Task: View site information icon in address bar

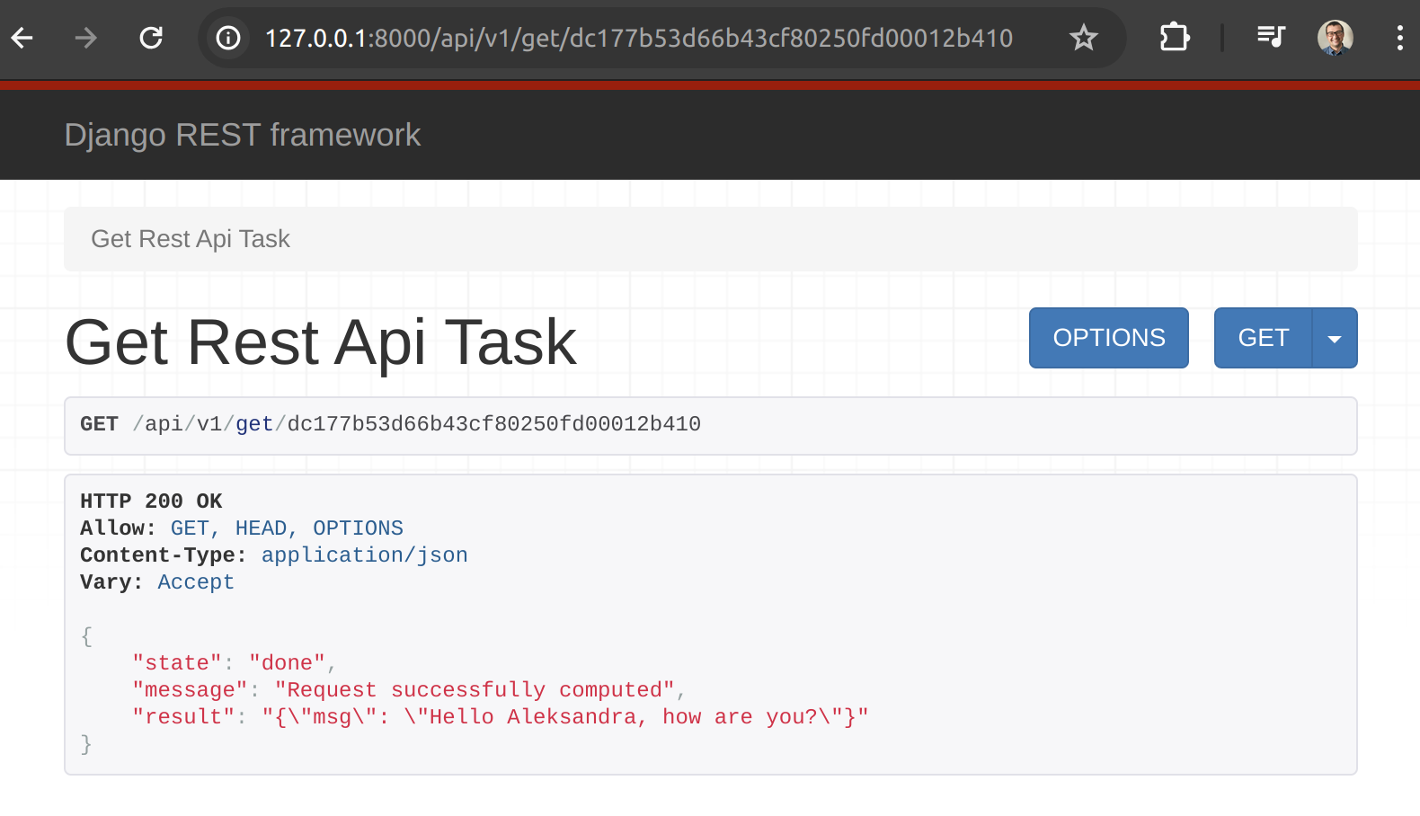Action: point(228,38)
